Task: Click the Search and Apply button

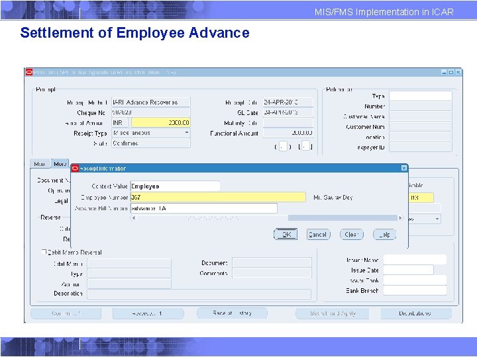Action: tap(333, 313)
